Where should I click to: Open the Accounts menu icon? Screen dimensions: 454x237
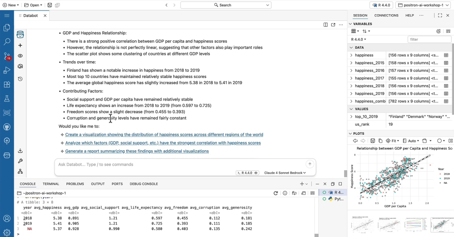tap(7, 218)
